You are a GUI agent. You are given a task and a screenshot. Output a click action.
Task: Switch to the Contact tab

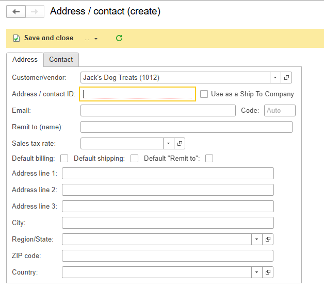click(x=61, y=60)
